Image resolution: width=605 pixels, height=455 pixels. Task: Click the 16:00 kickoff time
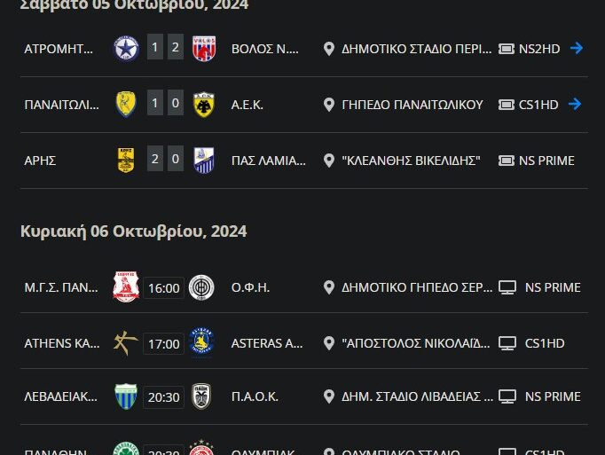coord(164,287)
